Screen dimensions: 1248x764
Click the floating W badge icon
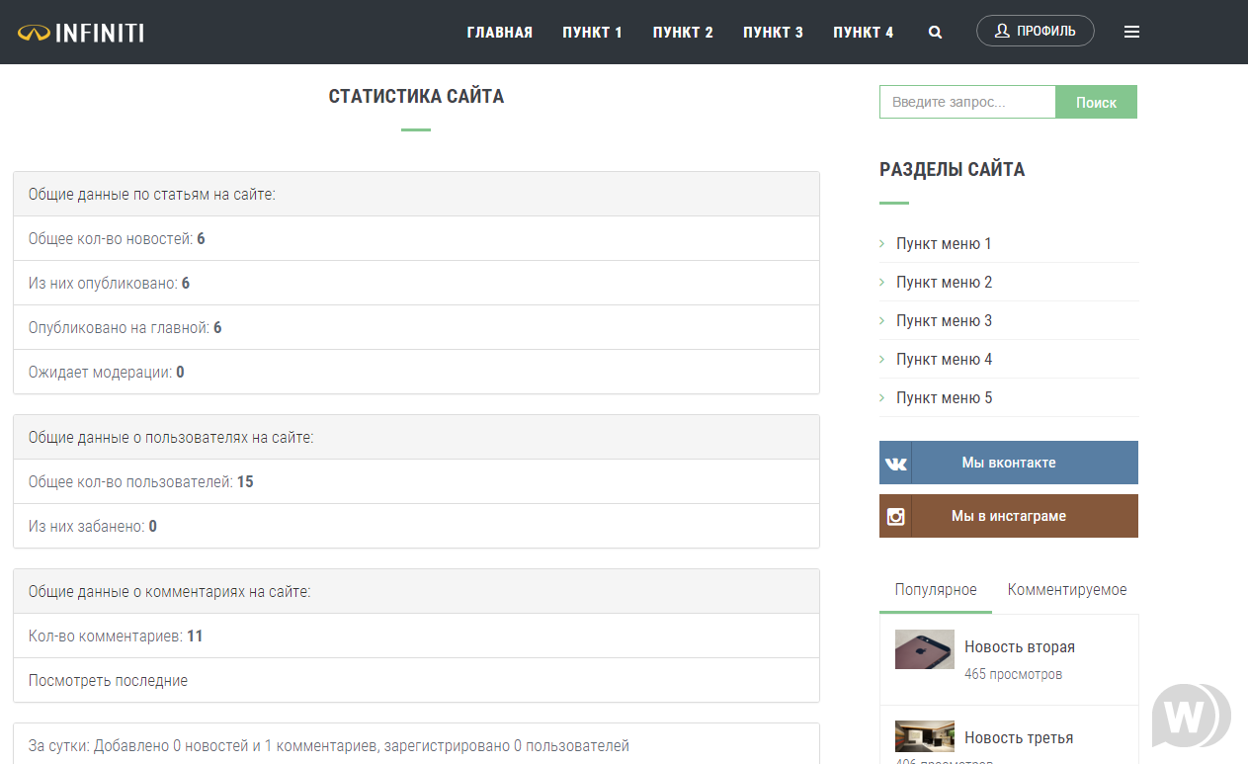pos(1190,714)
